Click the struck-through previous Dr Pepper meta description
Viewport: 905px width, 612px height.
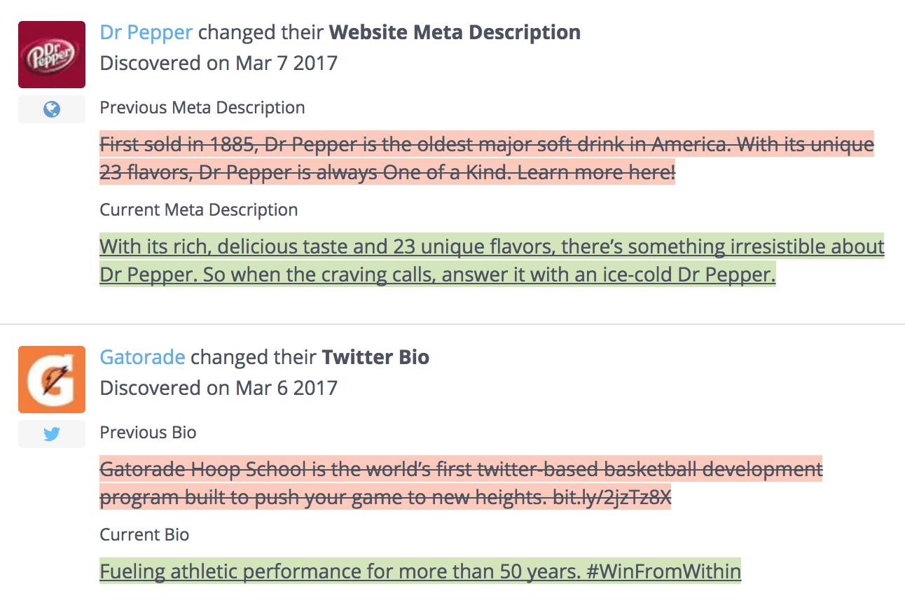pos(487,158)
